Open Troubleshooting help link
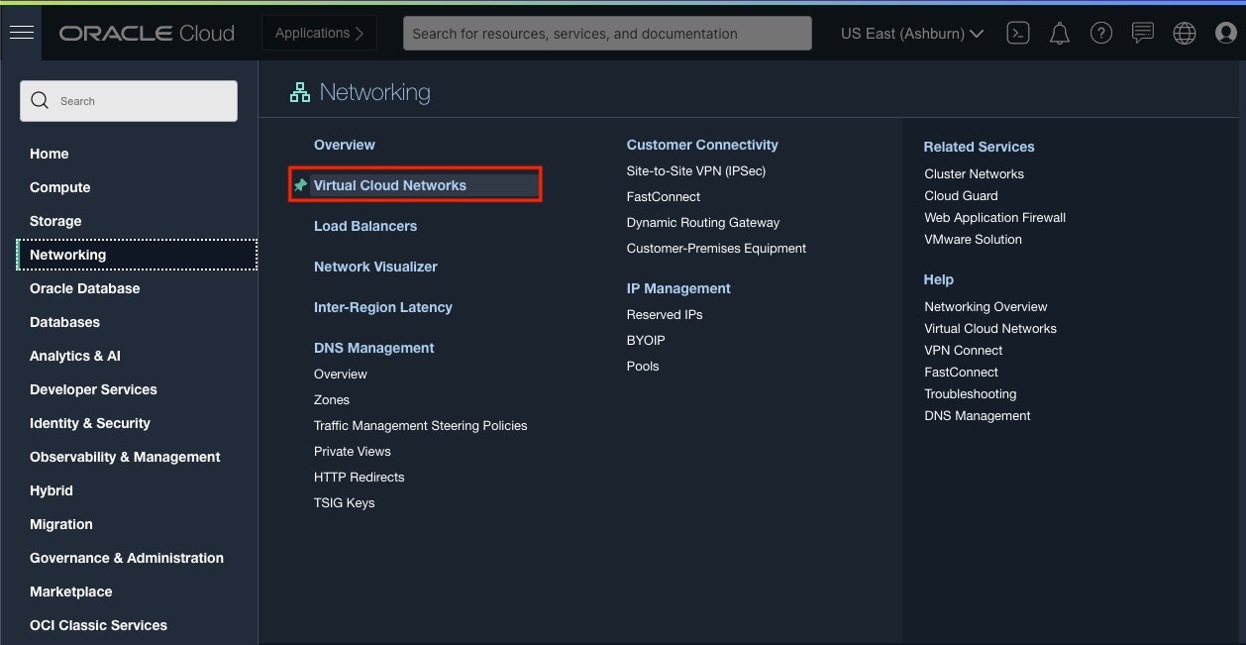 coord(971,393)
